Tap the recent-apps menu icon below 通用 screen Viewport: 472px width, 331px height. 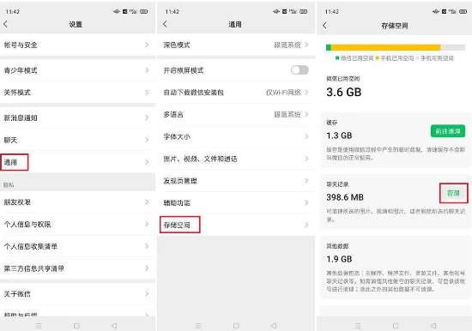(198, 326)
